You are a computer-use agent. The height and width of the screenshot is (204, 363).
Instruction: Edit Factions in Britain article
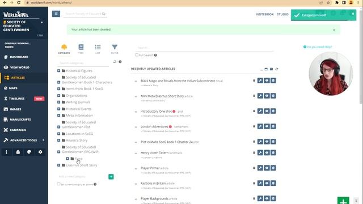pyautogui.click(x=260, y=184)
